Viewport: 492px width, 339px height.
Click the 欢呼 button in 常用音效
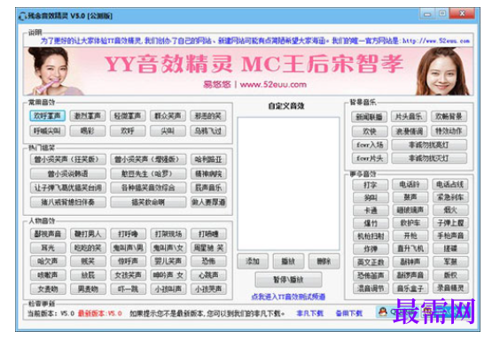click(x=128, y=131)
